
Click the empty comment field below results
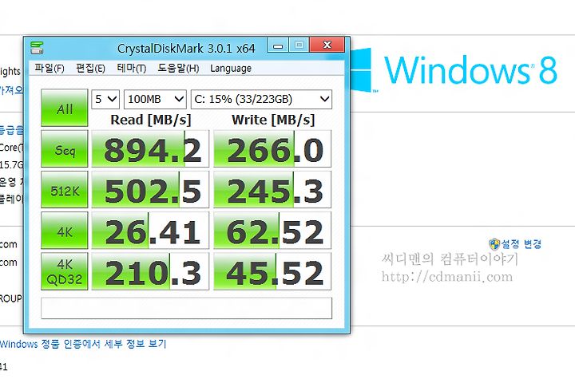tap(186, 308)
